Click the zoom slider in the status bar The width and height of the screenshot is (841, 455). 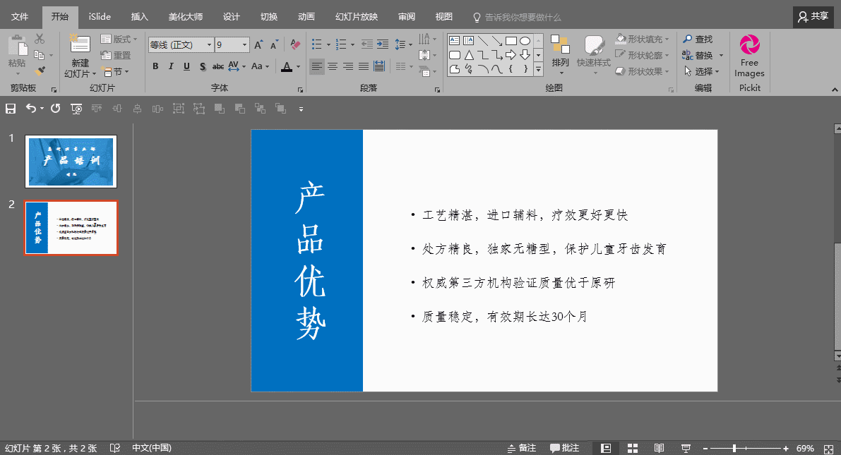point(734,449)
